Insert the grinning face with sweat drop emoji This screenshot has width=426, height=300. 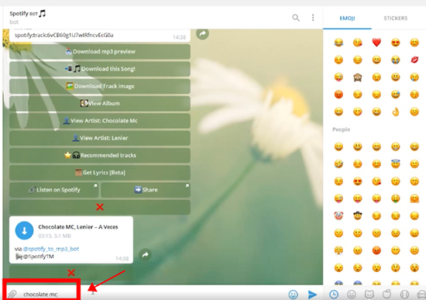(x=396, y=95)
